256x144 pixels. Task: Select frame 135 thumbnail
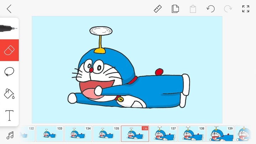tap(106, 134)
